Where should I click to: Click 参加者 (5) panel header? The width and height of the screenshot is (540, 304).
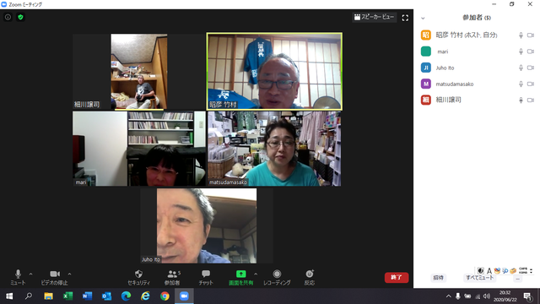(x=477, y=18)
